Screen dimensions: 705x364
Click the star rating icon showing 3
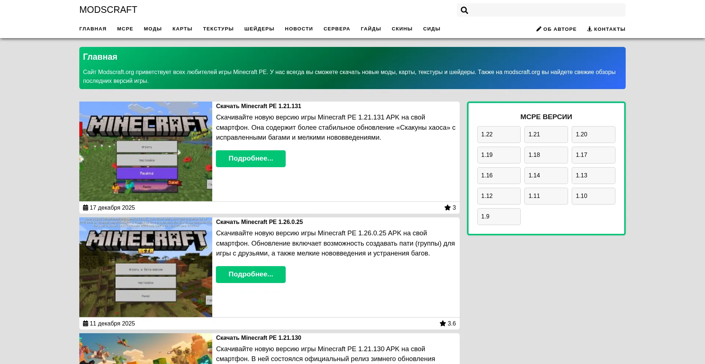click(448, 207)
